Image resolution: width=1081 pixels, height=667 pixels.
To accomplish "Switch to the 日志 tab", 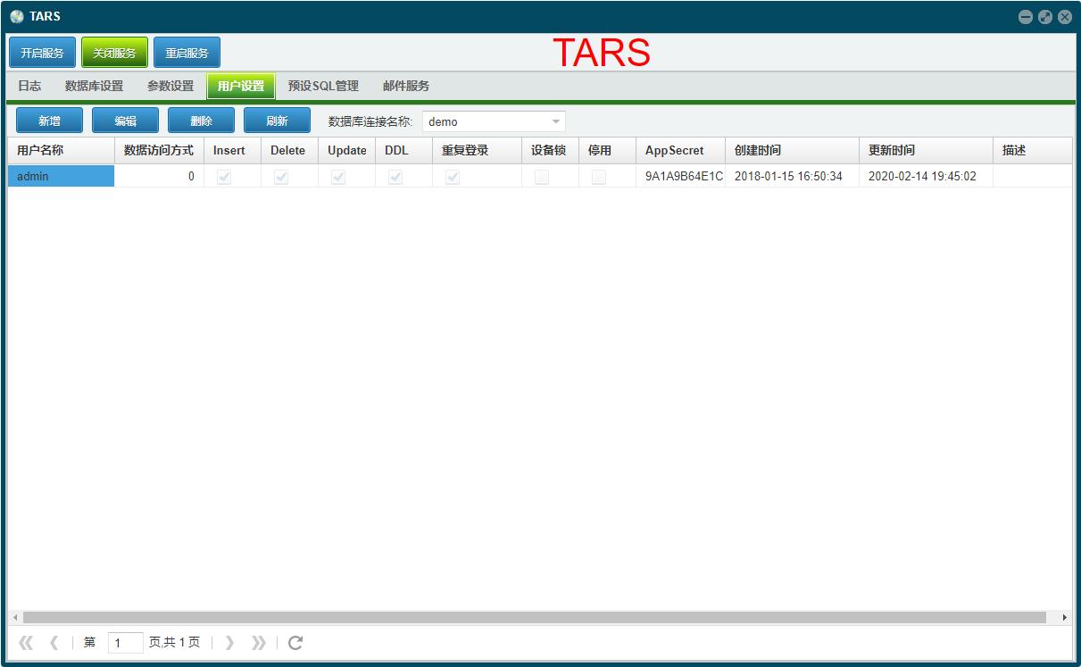I will (29, 86).
